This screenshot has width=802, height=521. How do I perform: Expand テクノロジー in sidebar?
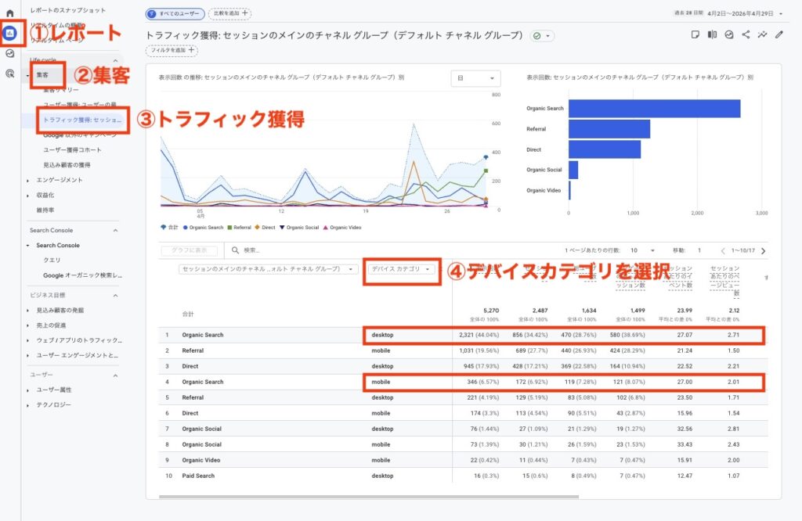pyautogui.click(x=27, y=405)
